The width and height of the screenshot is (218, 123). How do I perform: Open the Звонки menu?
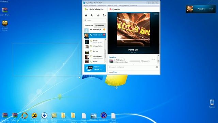click(x=110, y=5)
